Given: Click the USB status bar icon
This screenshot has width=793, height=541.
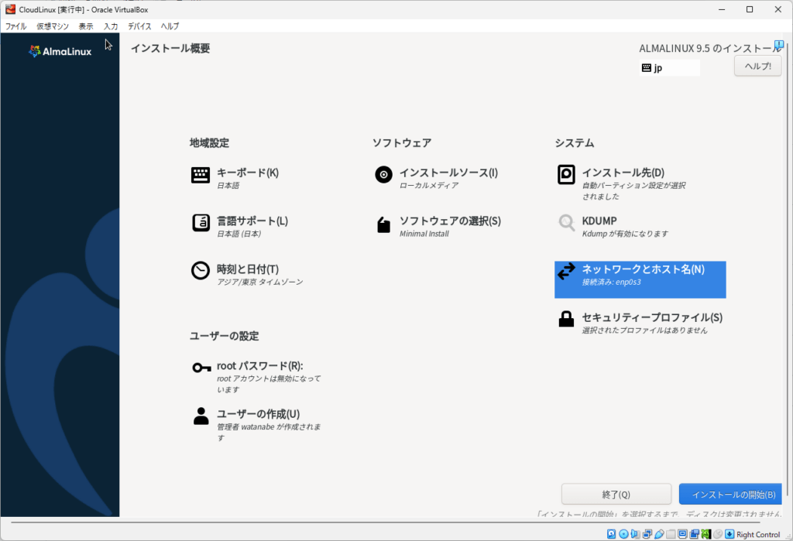Looking at the screenshot, I should (659, 534).
